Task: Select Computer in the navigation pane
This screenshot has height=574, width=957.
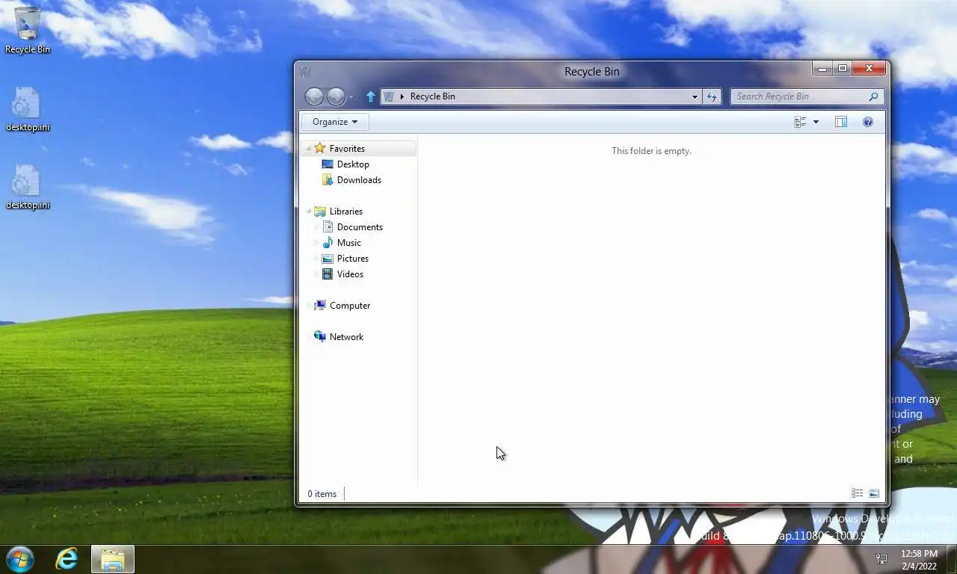Action: tap(350, 306)
